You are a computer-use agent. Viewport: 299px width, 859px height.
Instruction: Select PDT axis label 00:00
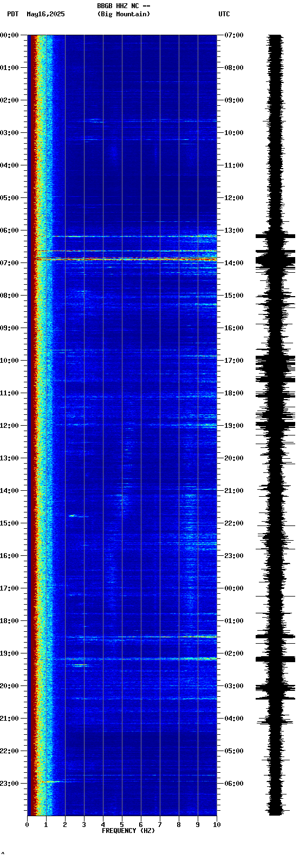(10, 35)
